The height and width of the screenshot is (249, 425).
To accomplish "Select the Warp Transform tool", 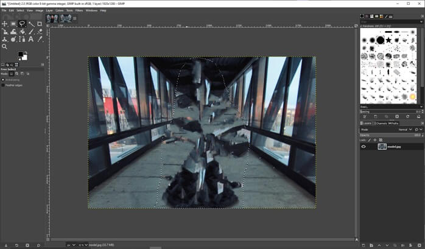I will click(x=13, y=32).
